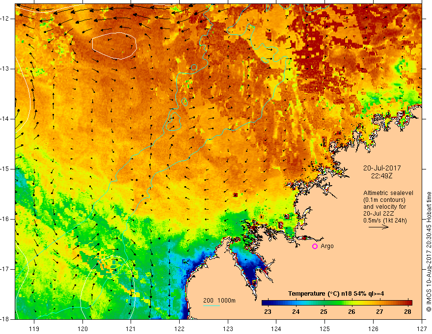Click the longitude 123 axis label

[x=228, y=329]
